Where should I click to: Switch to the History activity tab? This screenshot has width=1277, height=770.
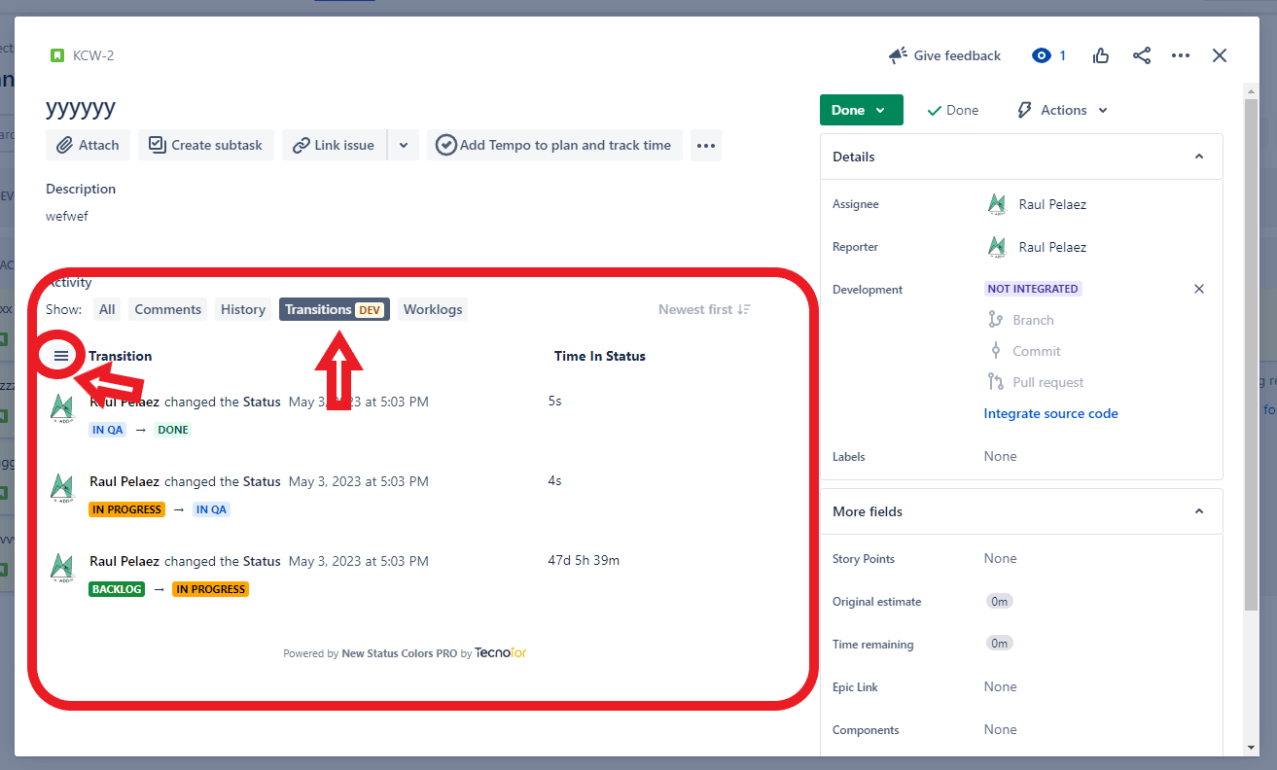pyautogui.click(x=242, y=309)
